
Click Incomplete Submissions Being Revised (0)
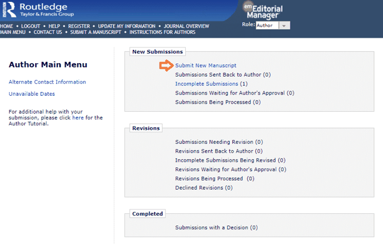(x=230, y=160)
